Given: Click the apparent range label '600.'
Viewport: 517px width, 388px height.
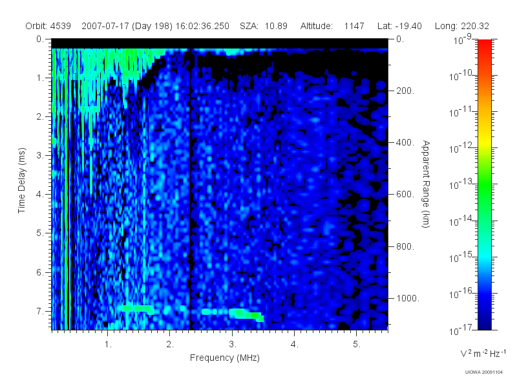Looking at the screenshot, I should coord(405,195).
